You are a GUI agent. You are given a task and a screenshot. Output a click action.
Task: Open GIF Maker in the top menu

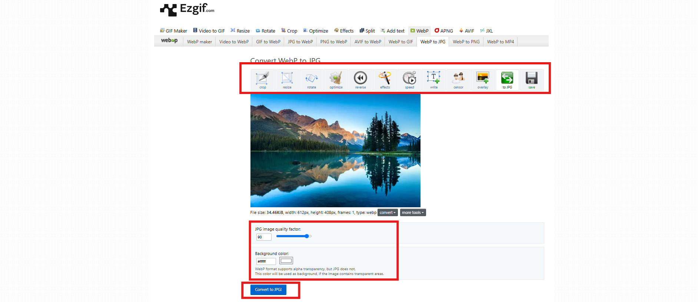pyautogui.click(x=173, y=31)
